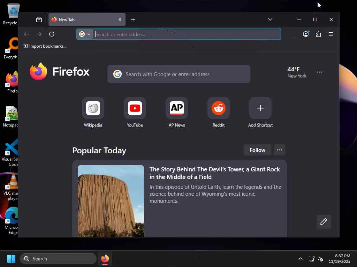Open the clock showing 8:37 PM
Viewport: 357px width, 267px height.
pos(340,259)
